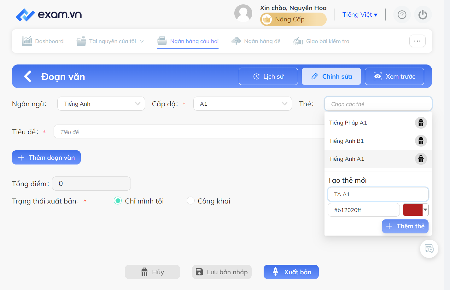Click the Tiêu đề title input field
The width and height of the screenshot is (450, 290).
pos(189,132)
